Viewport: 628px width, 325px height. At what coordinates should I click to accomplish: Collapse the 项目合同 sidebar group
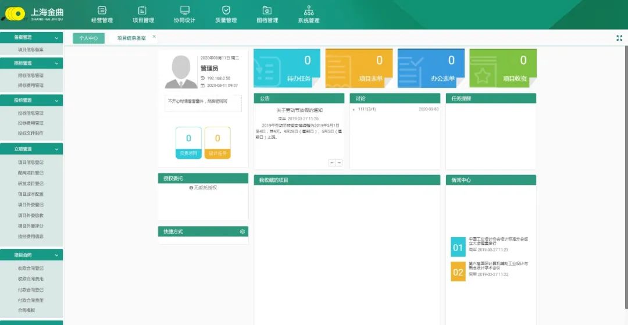coord(56,255)
